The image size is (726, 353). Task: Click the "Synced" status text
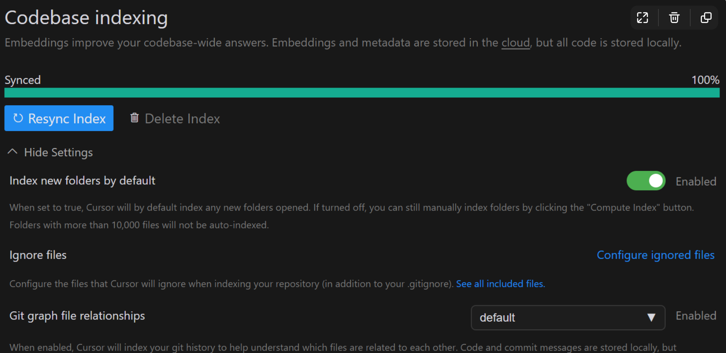tap(23, 80)
